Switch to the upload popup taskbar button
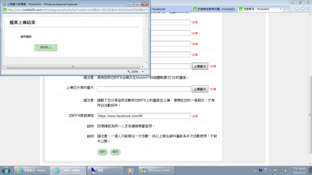This screenshot has height=175, width=312. coord(68,171)
